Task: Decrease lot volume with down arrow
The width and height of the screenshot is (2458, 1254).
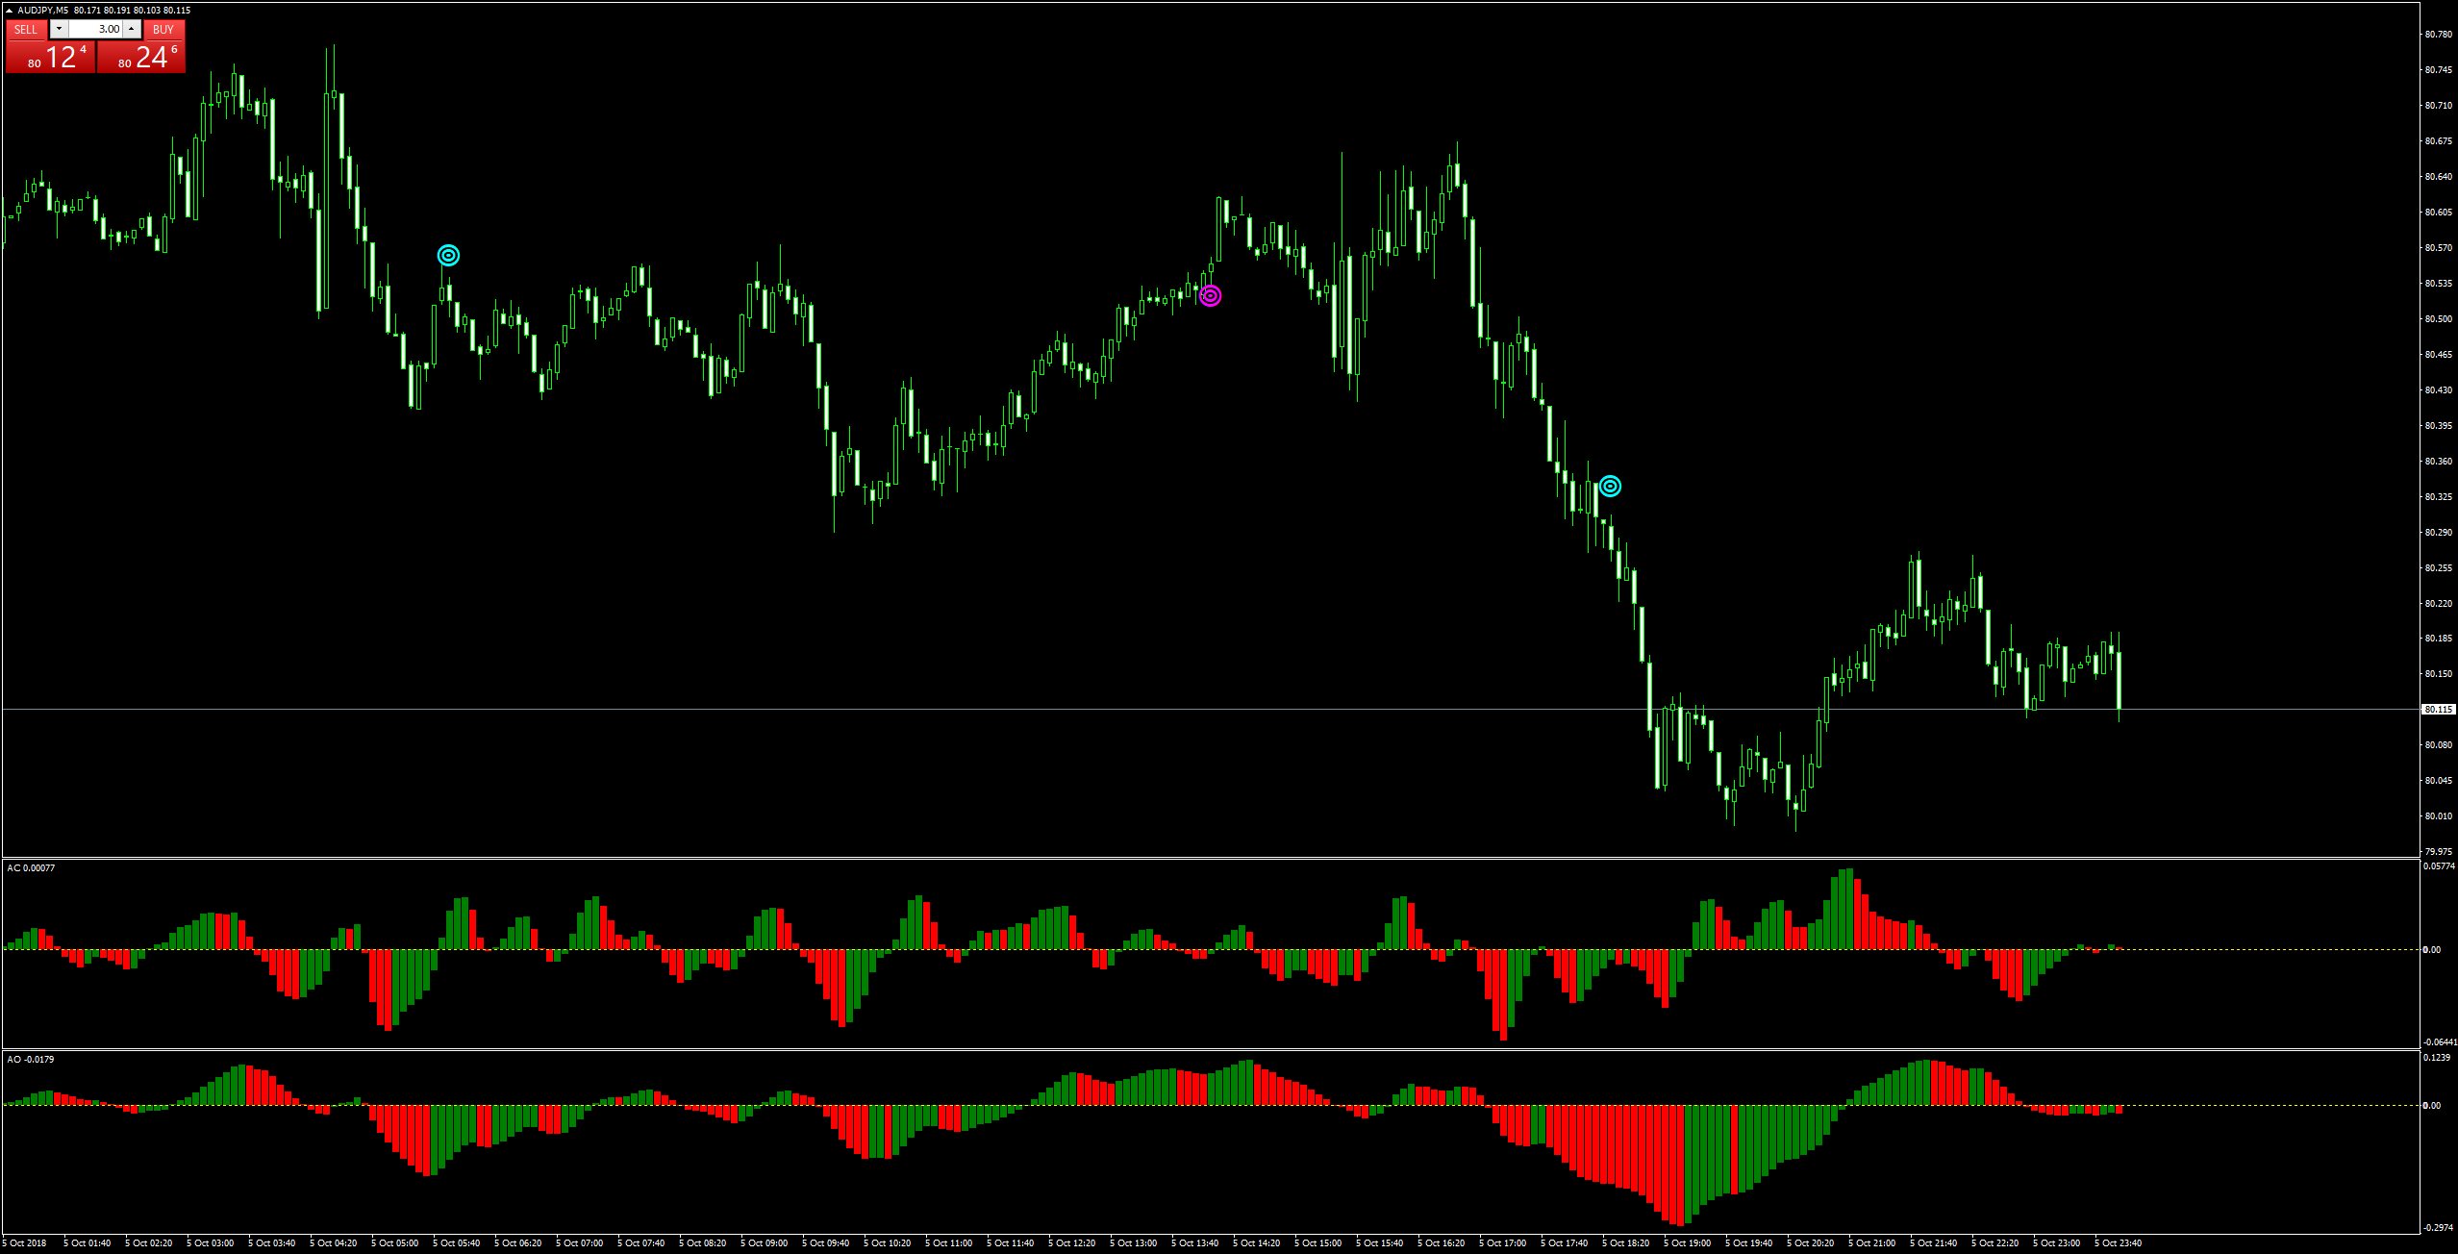Action: pyautogui.click(x=59, y=30)
